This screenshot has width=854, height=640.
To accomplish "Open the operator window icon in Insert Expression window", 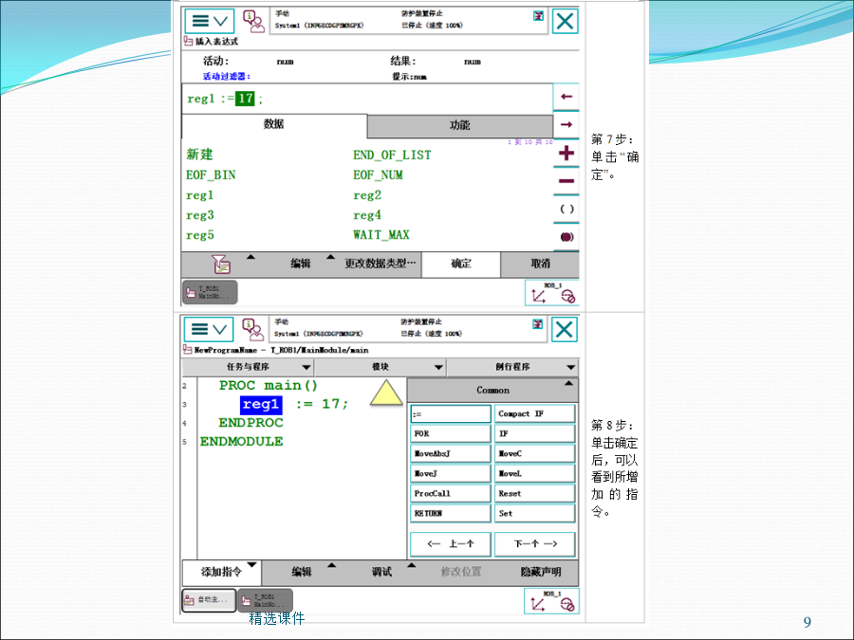I will pyautogui.click(x=253, y=21).
